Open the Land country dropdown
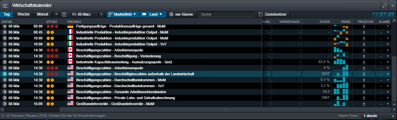 (153, 14)
